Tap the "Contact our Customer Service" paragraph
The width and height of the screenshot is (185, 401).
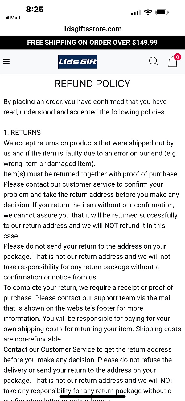pyautogui.click(x=88, y=370)
